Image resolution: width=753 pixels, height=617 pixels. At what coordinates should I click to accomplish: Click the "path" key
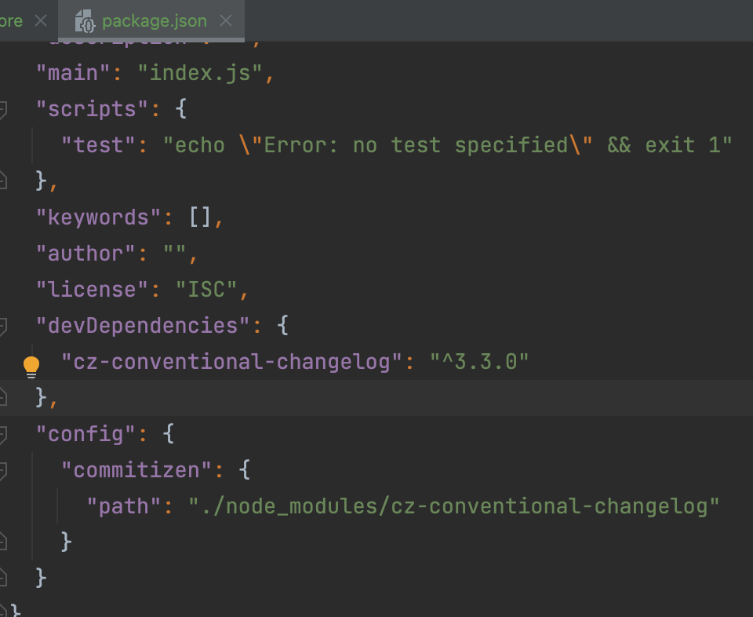click(x=124, y=506)
